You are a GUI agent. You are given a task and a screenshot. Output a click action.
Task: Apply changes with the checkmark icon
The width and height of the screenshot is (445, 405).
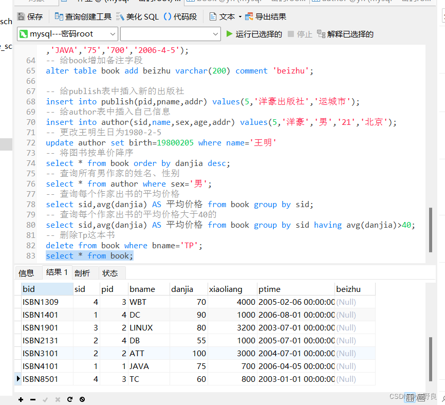pos(45,400)
